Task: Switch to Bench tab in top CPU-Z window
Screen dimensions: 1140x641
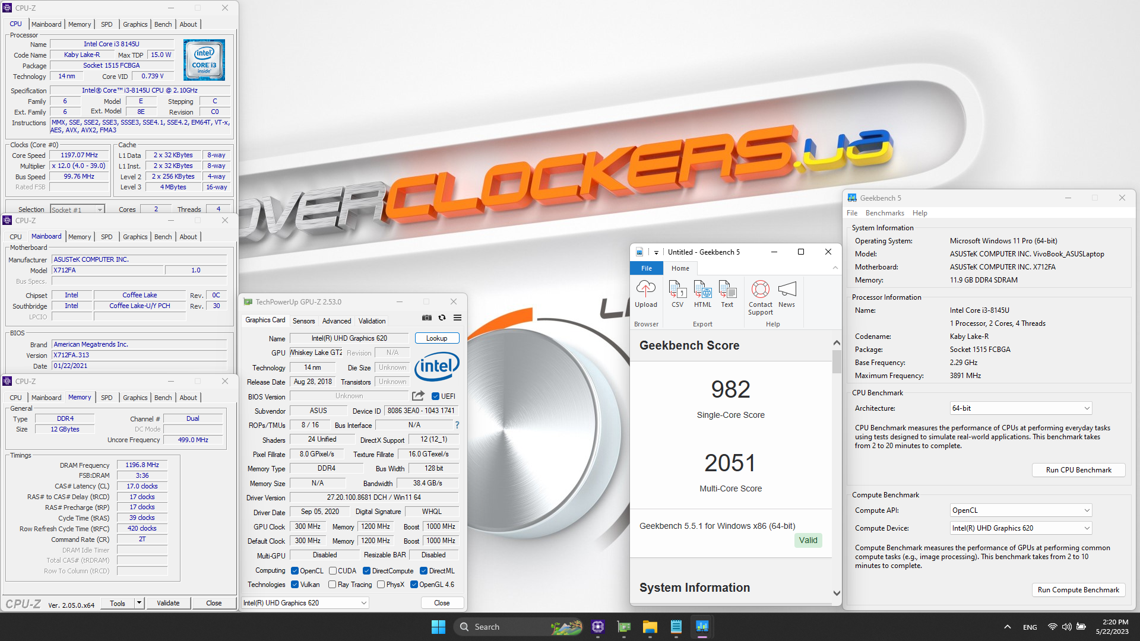Action: coord(163,24)
